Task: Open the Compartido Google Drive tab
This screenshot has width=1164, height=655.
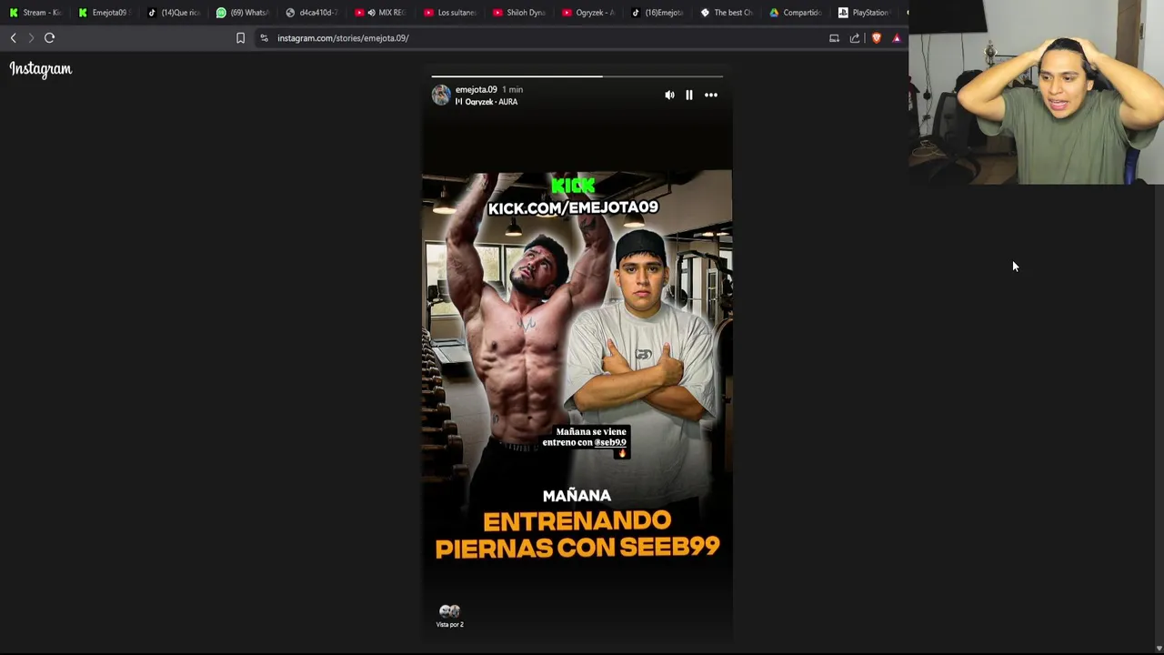Action: [795, 13]
